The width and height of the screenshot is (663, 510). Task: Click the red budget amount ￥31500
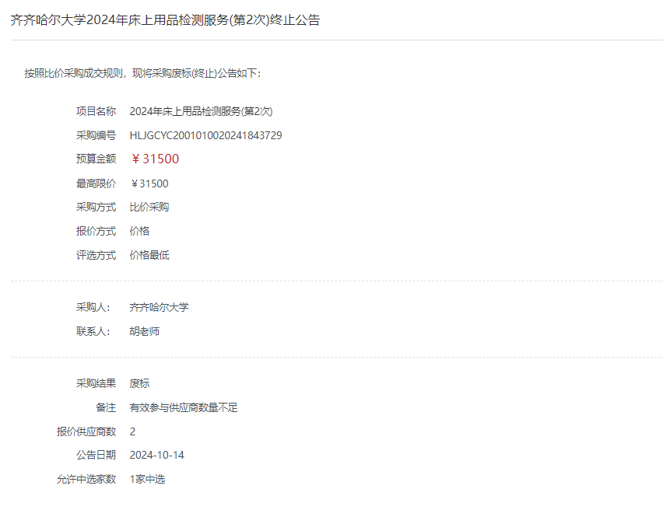pos(154,159)
